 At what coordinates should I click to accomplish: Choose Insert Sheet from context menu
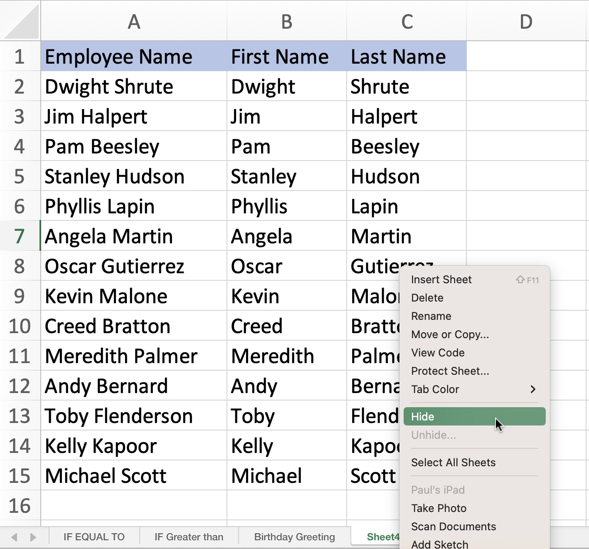tap(474, 279)
